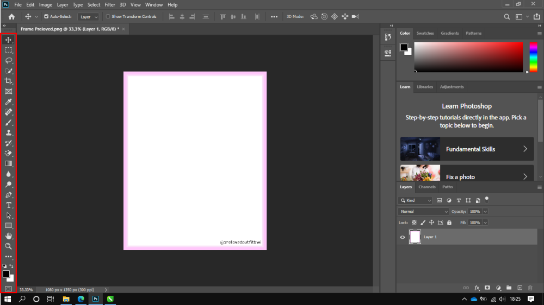Enable Show Transform Controls checkbox
The height and width of the screenshot is (305, 544).
pyautogui.click(x=108, y=17)
